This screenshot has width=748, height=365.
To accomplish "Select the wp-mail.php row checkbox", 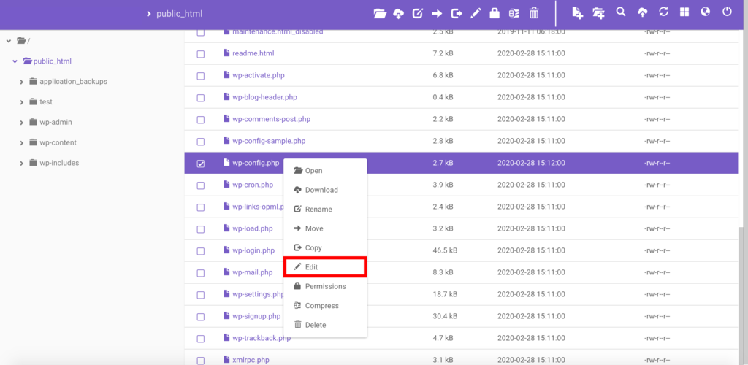I will (x=201, y=273).
